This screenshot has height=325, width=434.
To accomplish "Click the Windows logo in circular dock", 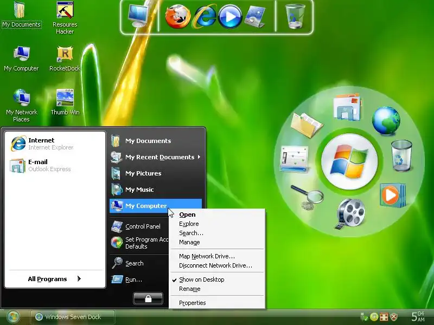I will tap(349, 161).
